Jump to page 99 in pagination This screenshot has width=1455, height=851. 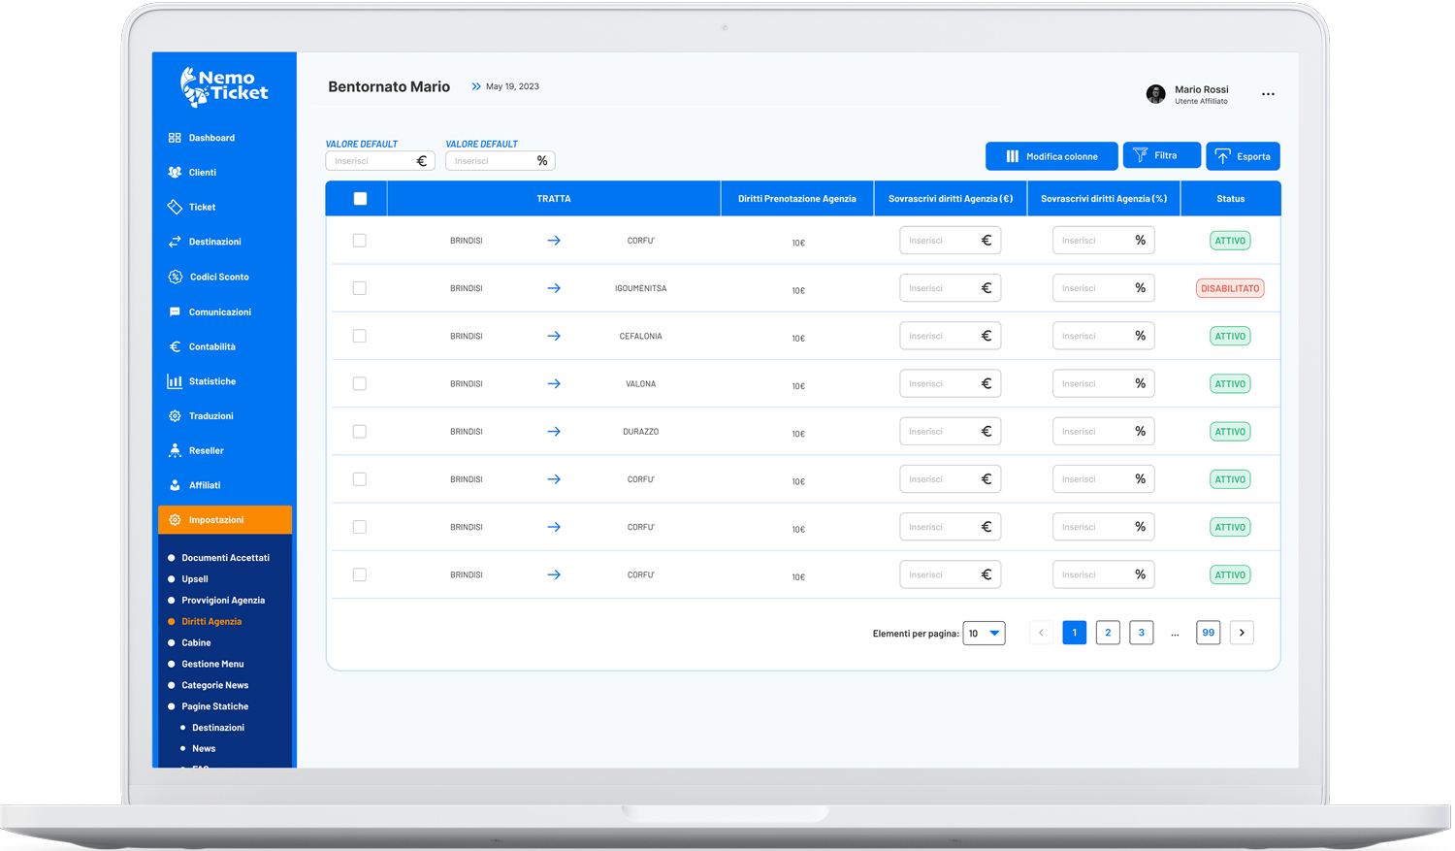coord(1208,633)
